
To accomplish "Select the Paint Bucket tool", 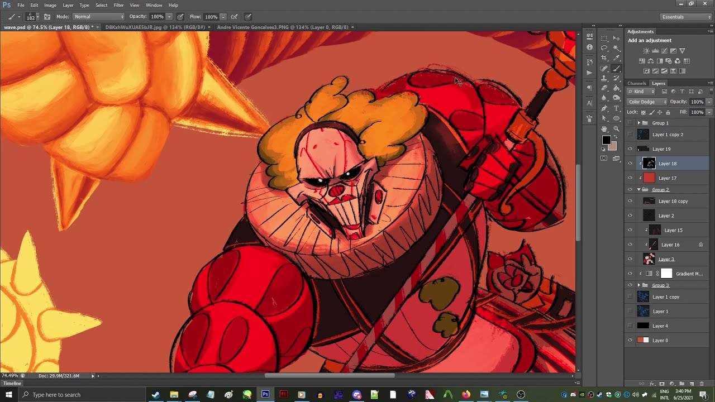I will click(617, 88).
